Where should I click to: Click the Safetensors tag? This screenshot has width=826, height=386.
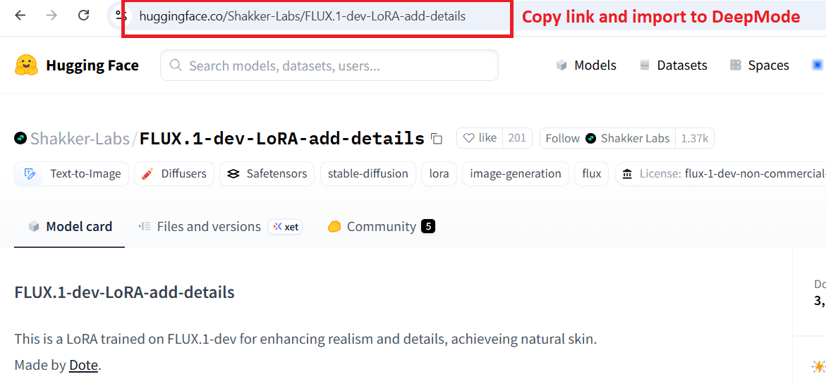(x=267, y=173)
